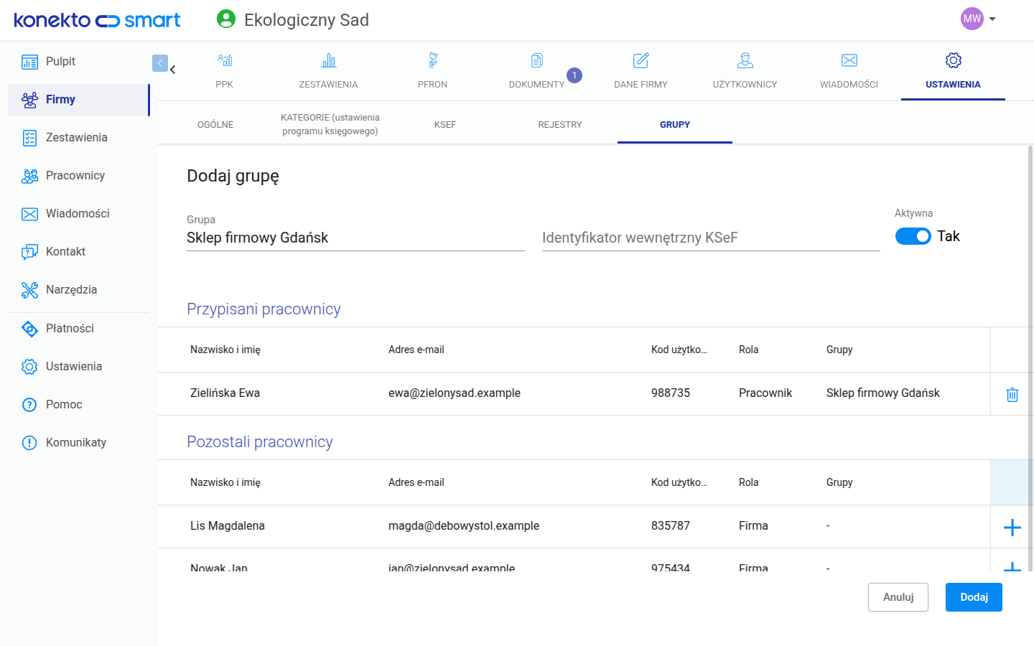This screenshot has width=1034, height=646.
Task: Delete Zielińska Ewa from assigned employees
Action: [1012, 394]
